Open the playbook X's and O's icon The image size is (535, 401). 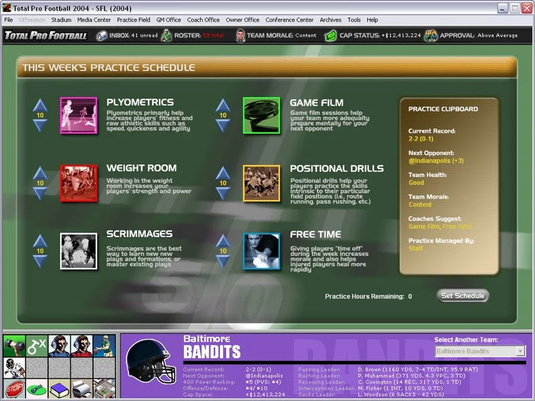click(37, 346)
